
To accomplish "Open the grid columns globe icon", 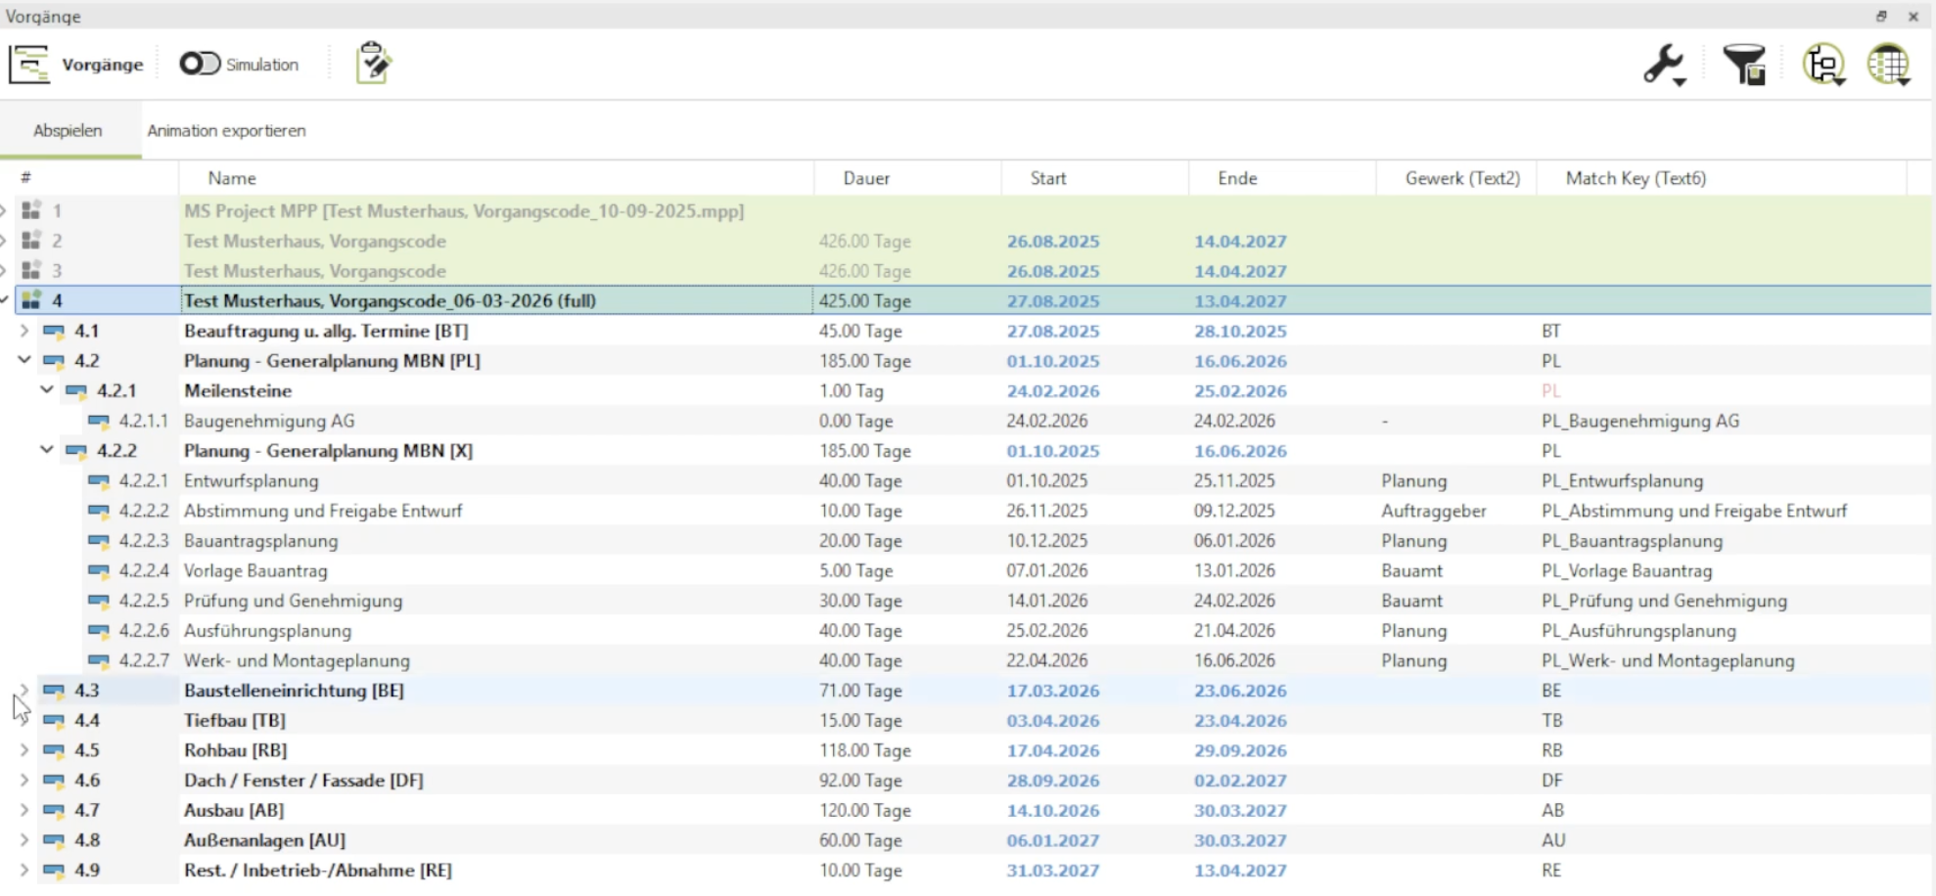I will pyautogui.click(x=1889, y=65).
